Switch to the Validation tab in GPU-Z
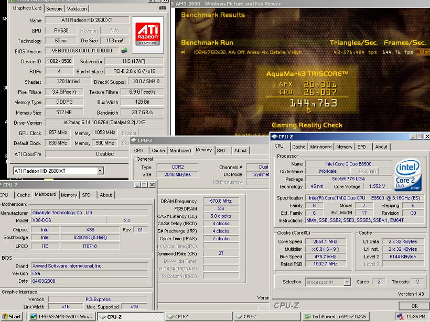Viewport: 430px width, 322px height. coord(77,9)
